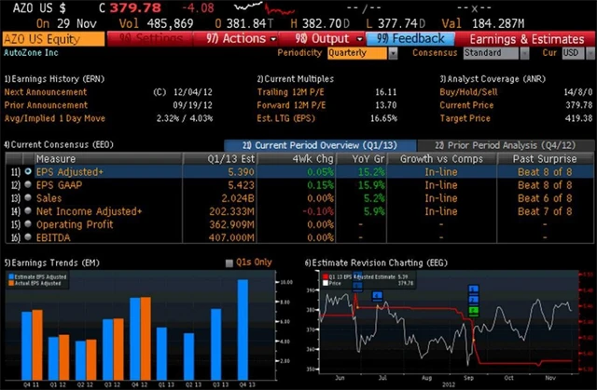Screen dimensions: 597x390
Task: Select the EPS GAAP radio button
Action: coord(29,185)
